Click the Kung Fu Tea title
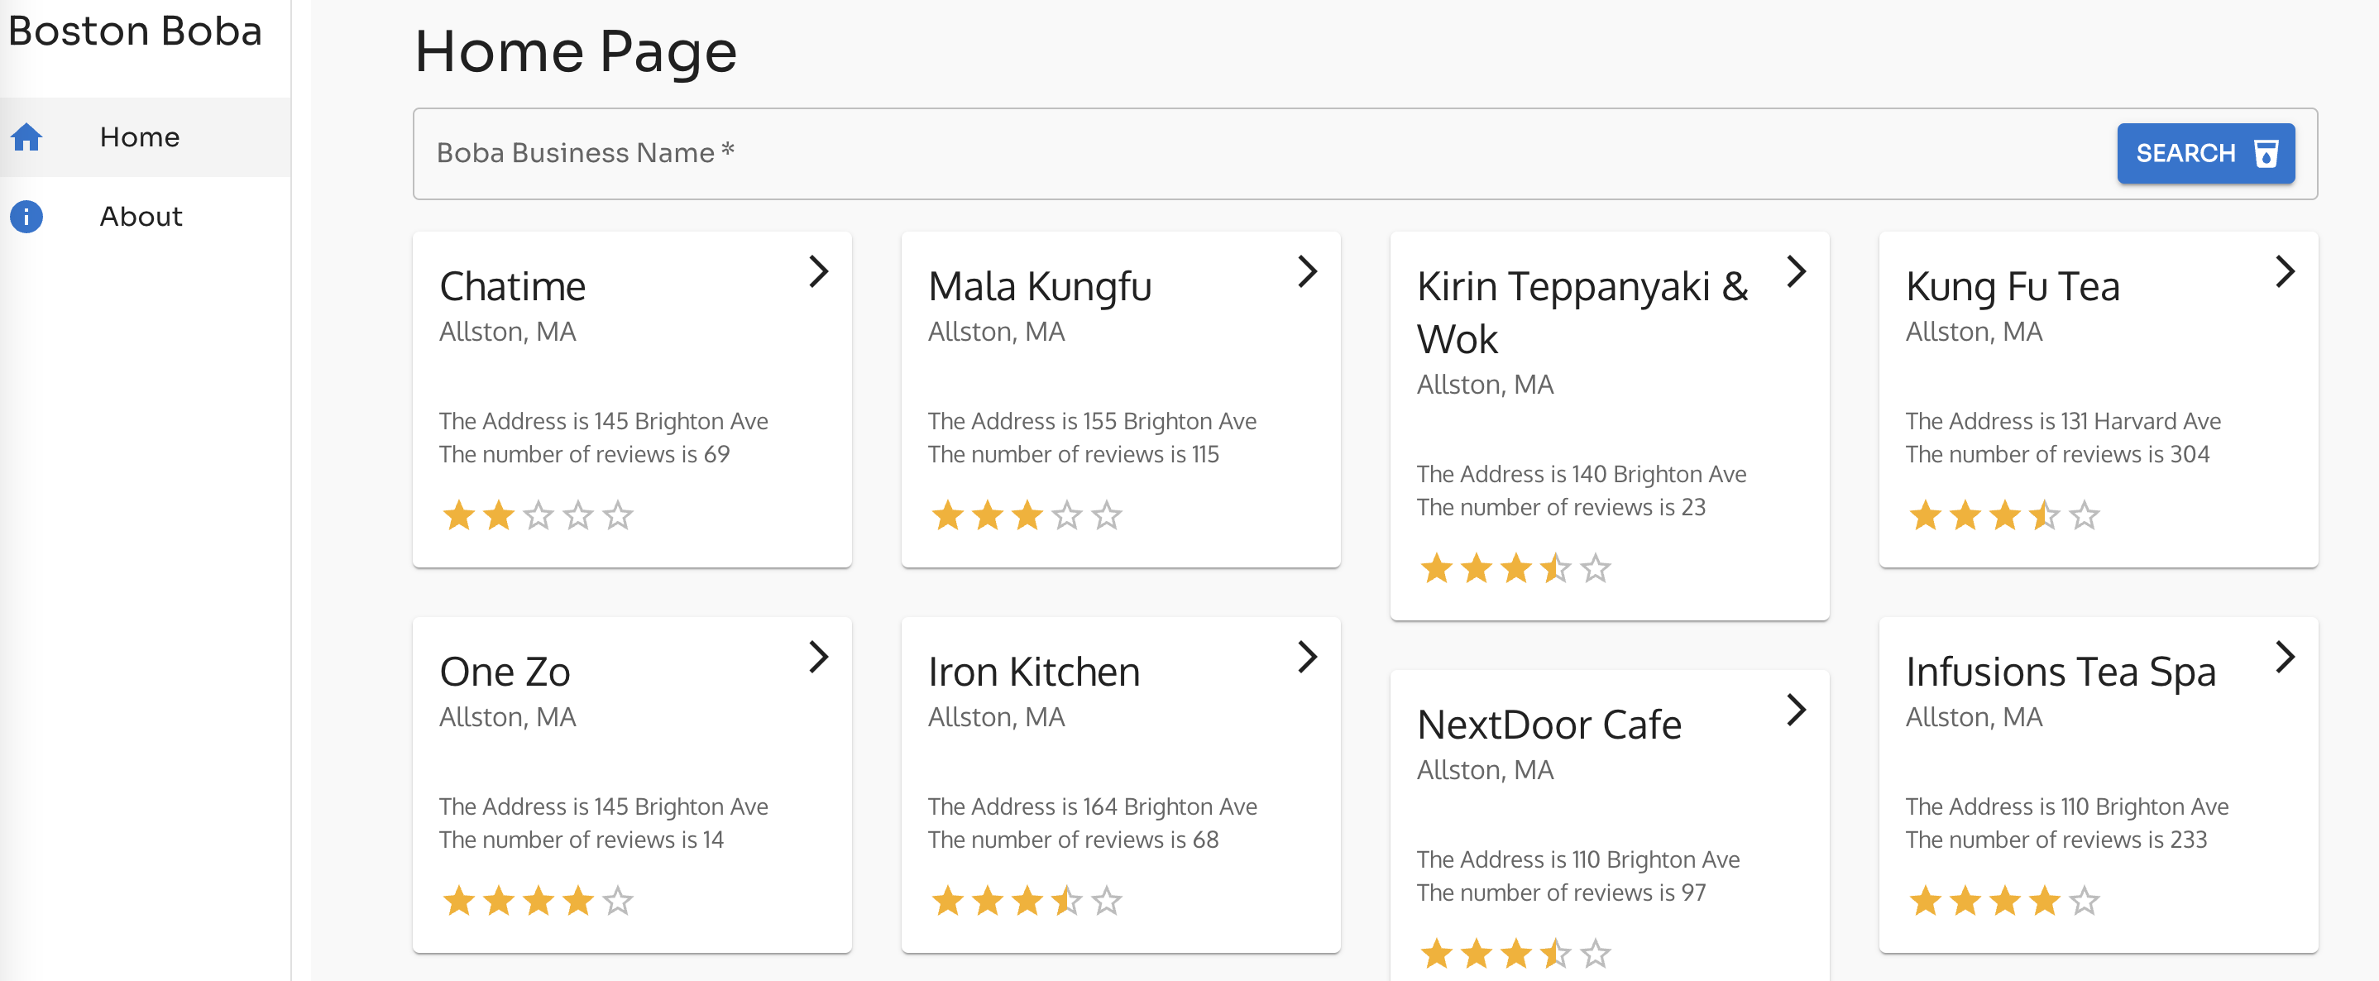This screenshot has width=2379, height=981. [2013, 286]
